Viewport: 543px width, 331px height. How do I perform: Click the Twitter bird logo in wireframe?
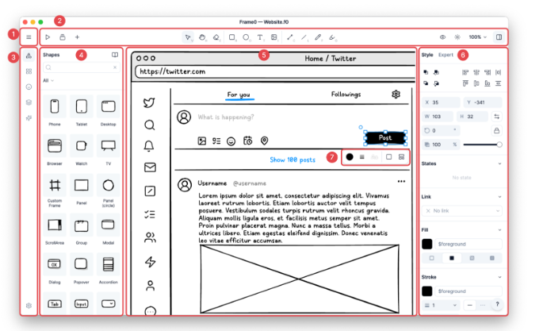149,102
